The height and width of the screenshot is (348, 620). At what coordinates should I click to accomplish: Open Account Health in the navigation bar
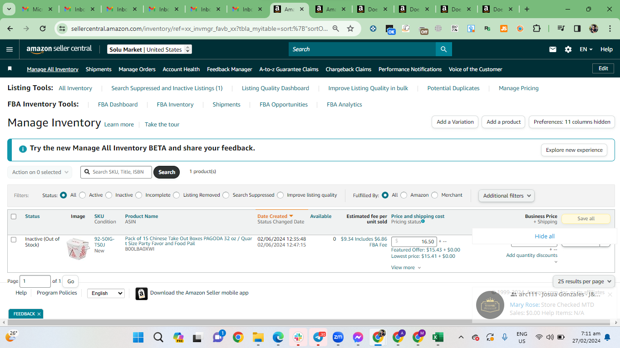point(181,69)
